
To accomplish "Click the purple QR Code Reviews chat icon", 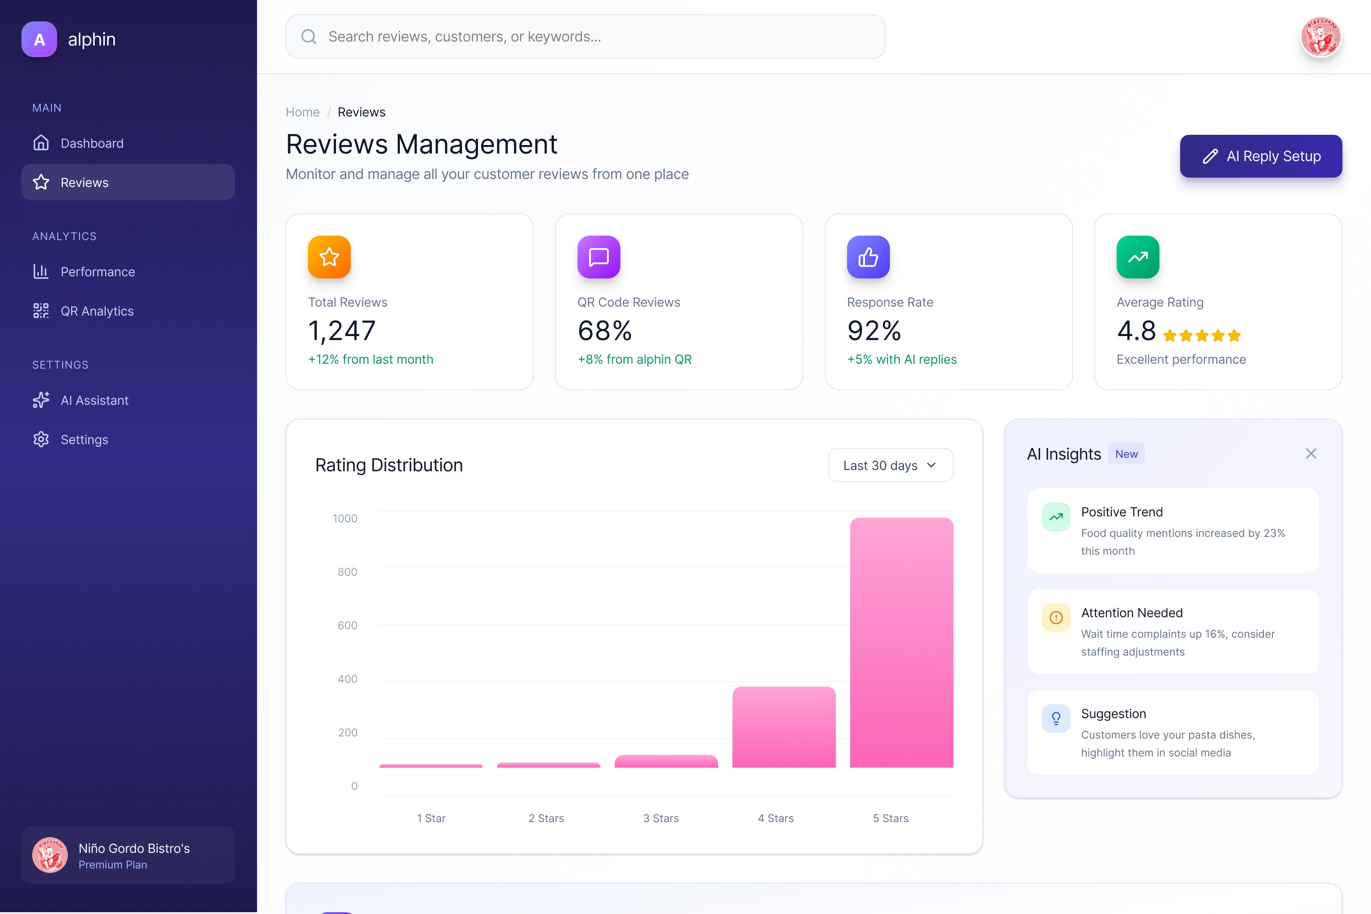I will point(598,257).
